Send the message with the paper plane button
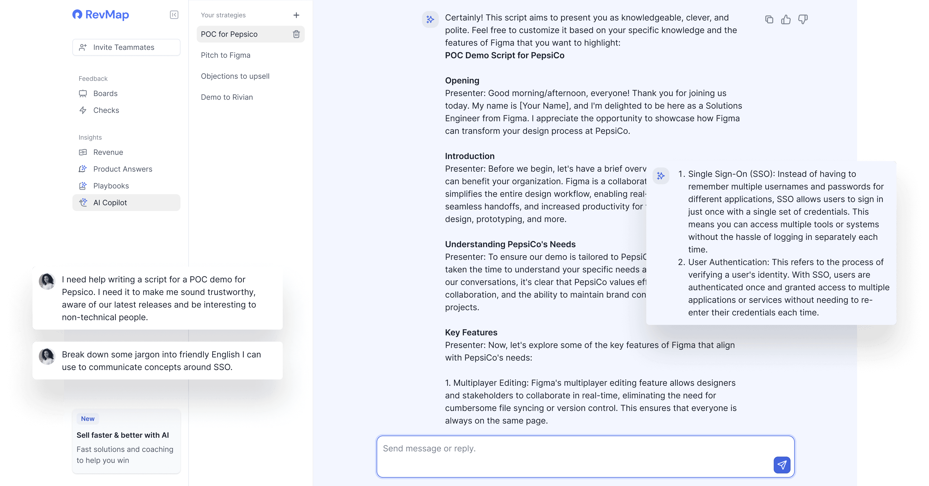The image size is (929, 486). (782, 465)
